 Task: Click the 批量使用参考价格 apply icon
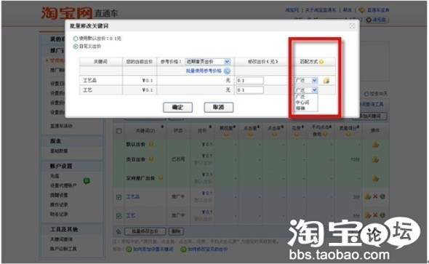[227, 71]
